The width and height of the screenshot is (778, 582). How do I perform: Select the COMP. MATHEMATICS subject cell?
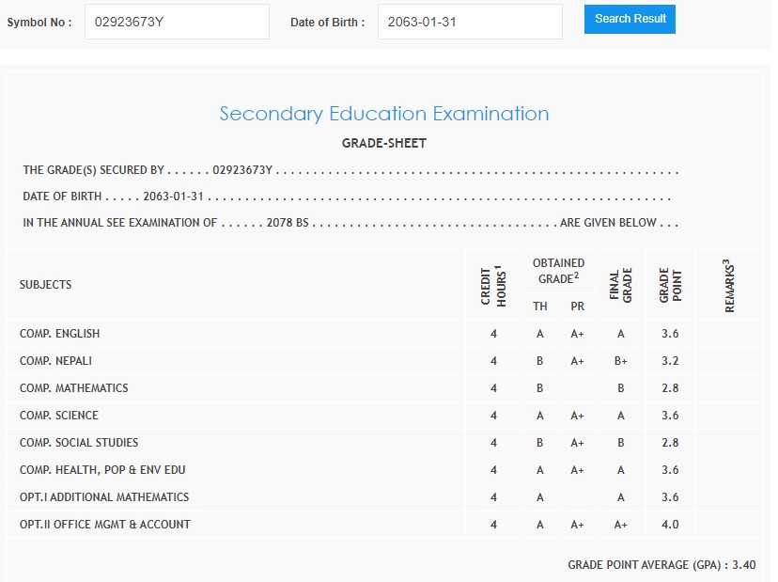pyautogui.click(x=74, y=388)
